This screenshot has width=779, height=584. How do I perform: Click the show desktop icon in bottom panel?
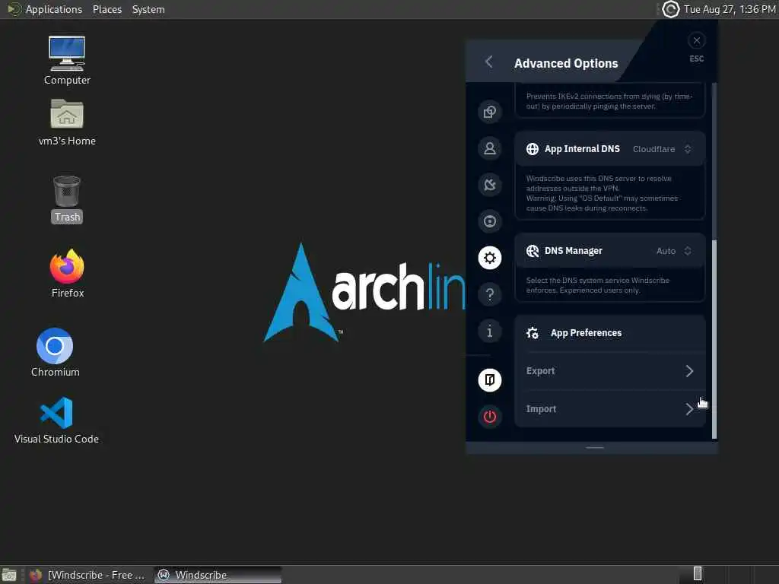coord(9,575)
